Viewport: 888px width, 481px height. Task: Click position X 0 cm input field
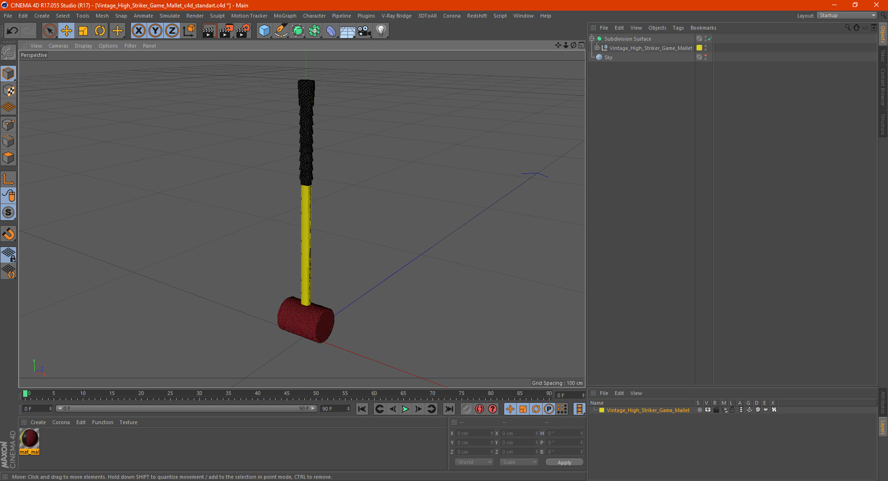click(475, 433)
